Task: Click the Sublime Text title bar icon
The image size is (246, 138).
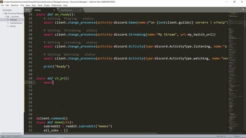Action: coord(2,2)
